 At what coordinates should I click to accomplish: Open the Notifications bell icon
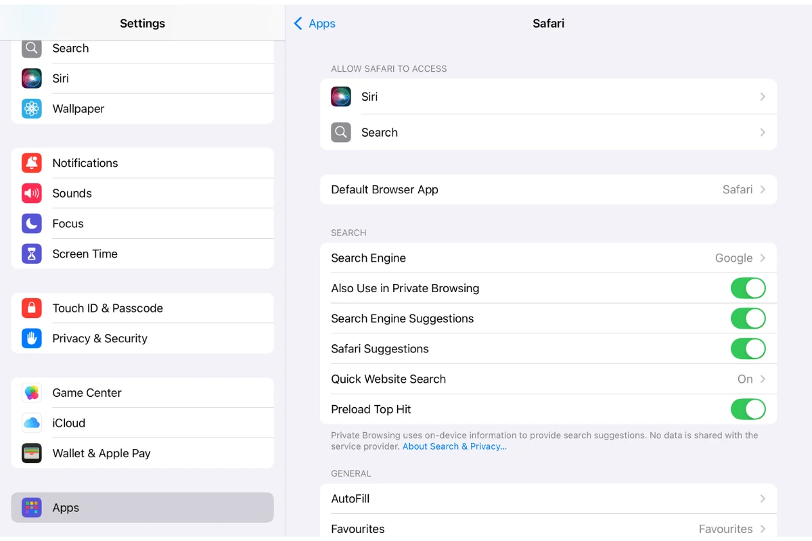[x=32, y=163]
